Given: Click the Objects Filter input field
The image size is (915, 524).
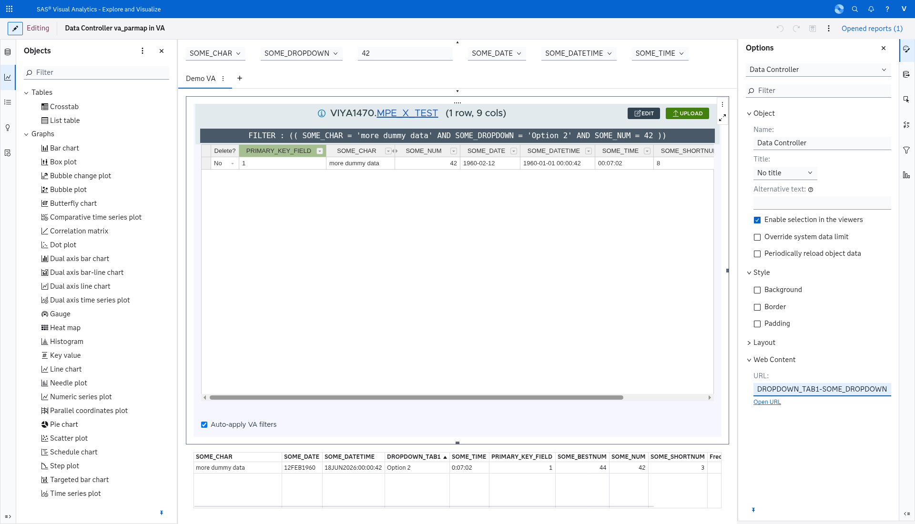Looking at the screenshot, I should coord(97,72).
